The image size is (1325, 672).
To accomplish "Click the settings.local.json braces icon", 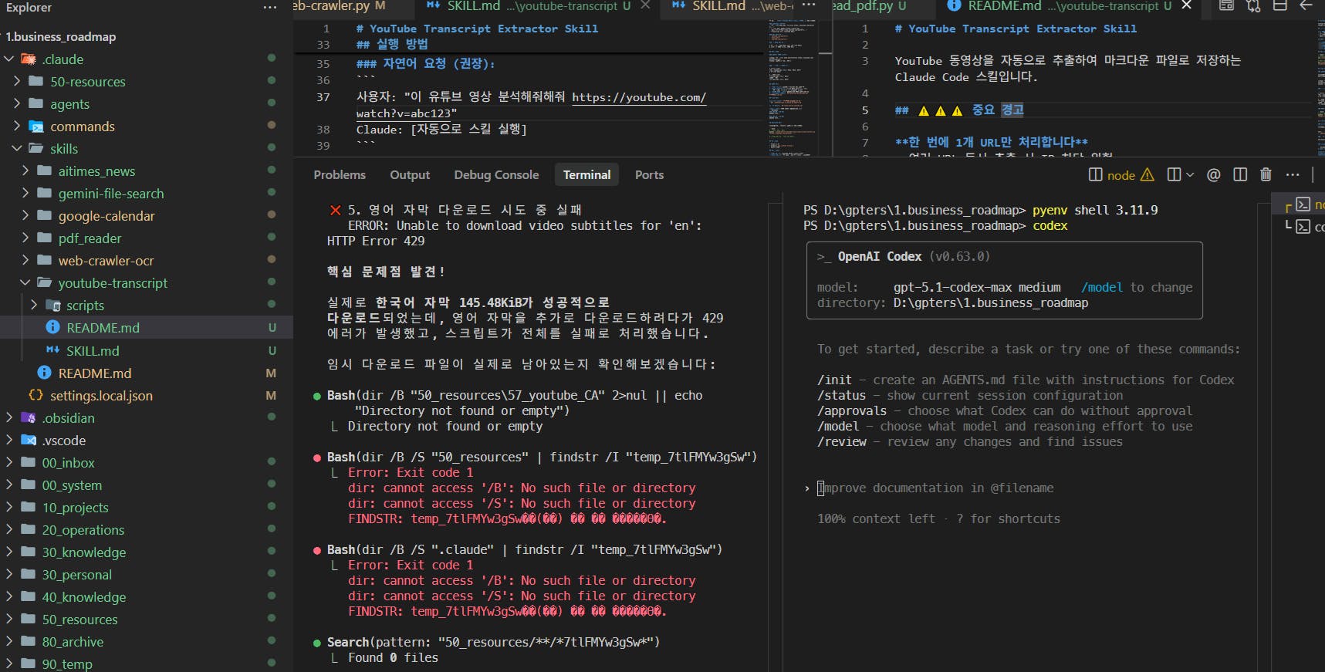I will [35, 395].
